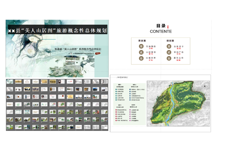237x148 pixels.
Task: Click the 贰 circle under 策划篇
Action: point(141,52)
